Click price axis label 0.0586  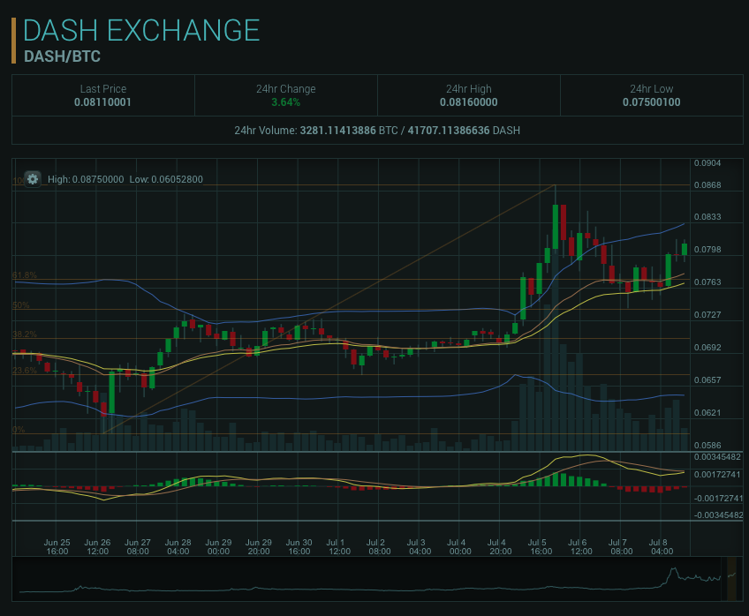(x=707, y=445)
